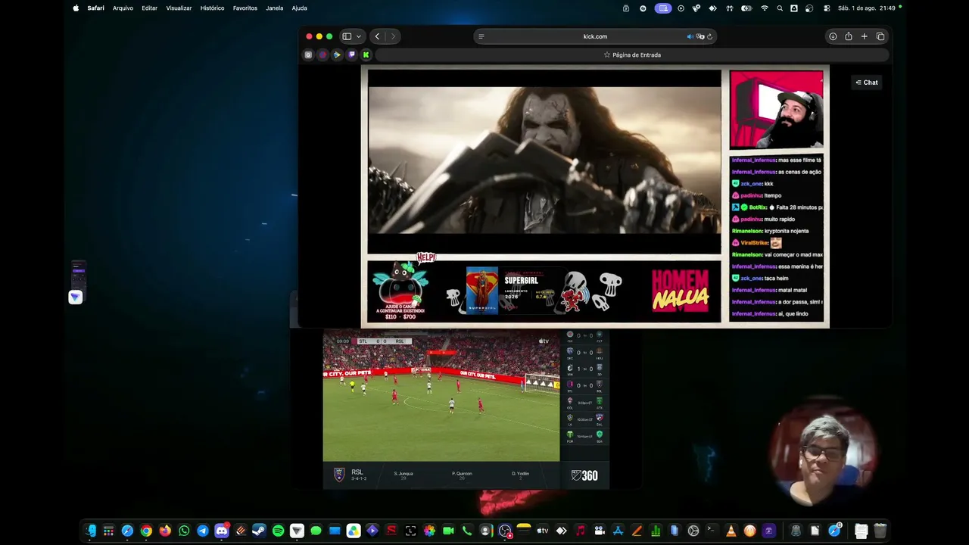The height and width of the screenshot is (545, 969).
Task: Open the Arquivo menu
Action: coord(123,8)
